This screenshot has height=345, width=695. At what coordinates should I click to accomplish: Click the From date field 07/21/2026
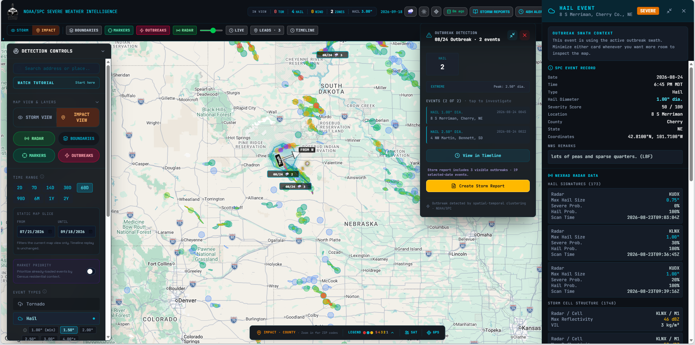click(x=36, y=232)
